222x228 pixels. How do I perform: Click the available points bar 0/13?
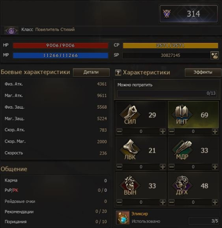[x=167, y=93]
